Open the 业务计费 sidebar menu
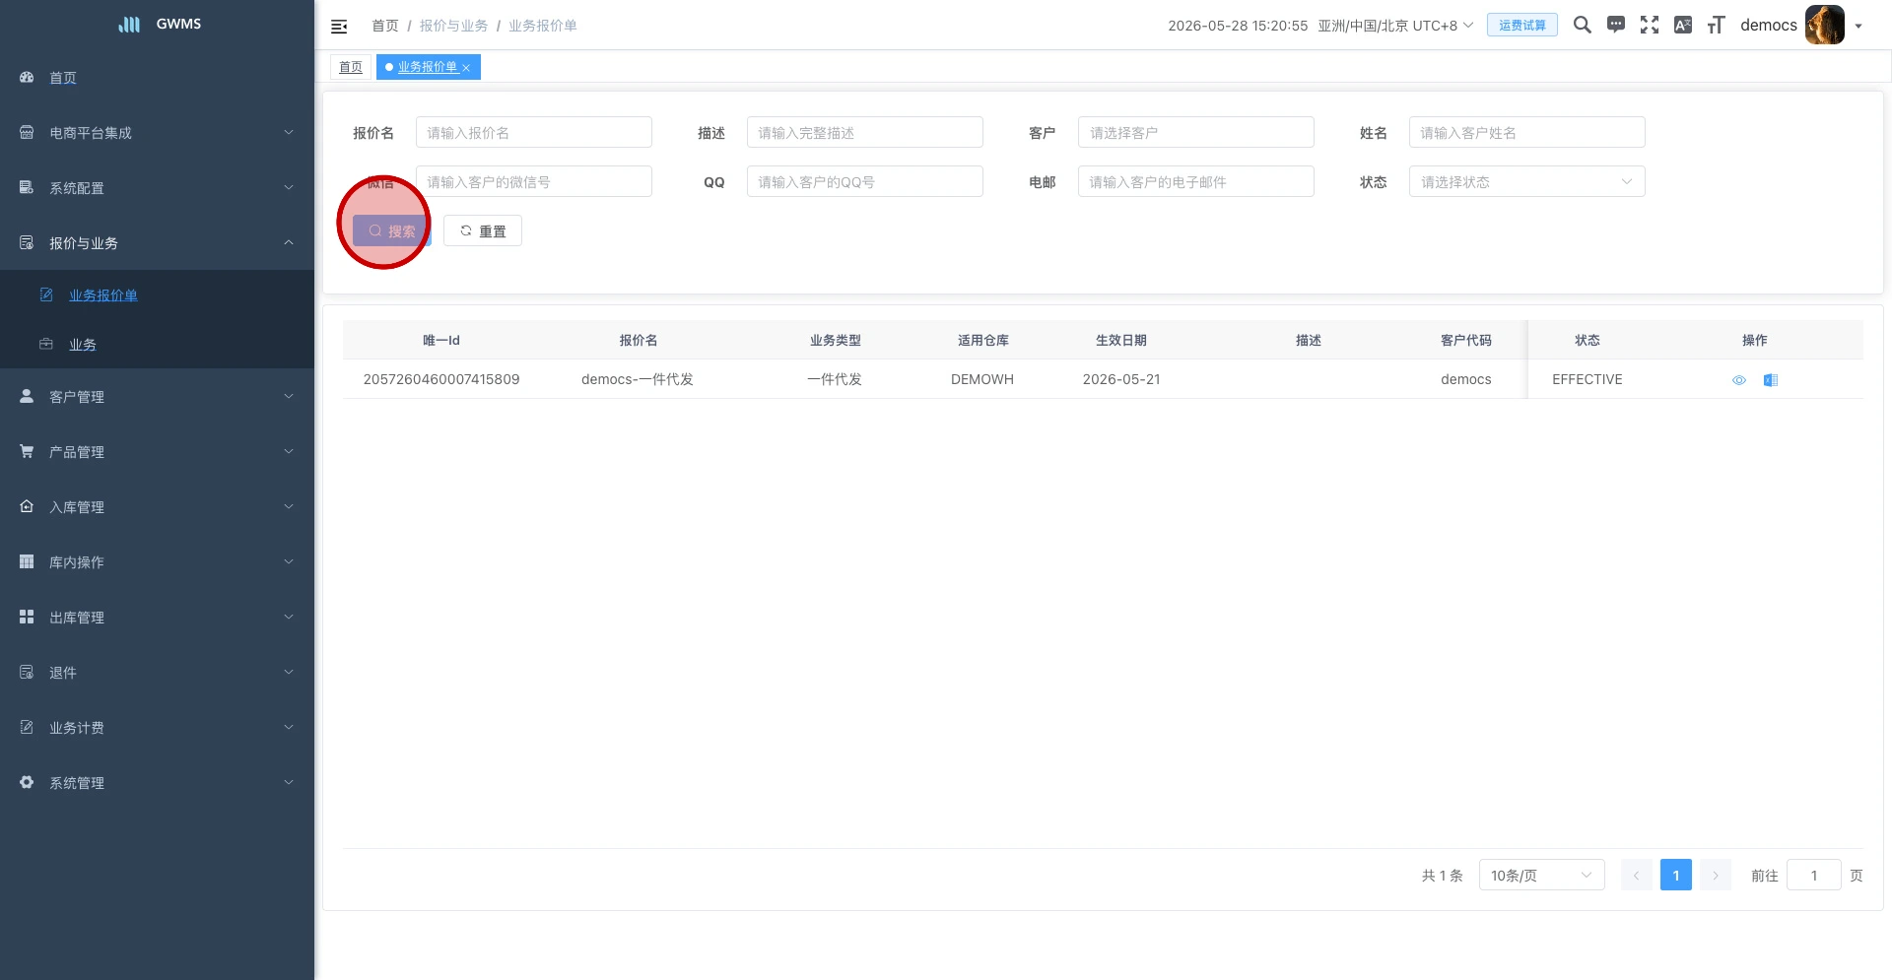 pyautogui.click(x=157, y=727)
